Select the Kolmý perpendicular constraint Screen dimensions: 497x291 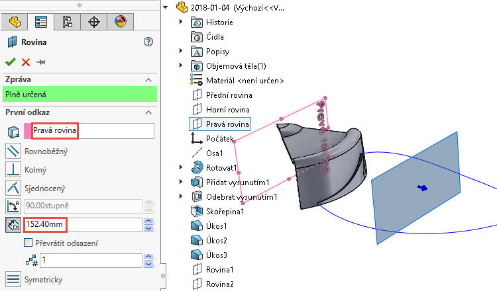[13, 169]
